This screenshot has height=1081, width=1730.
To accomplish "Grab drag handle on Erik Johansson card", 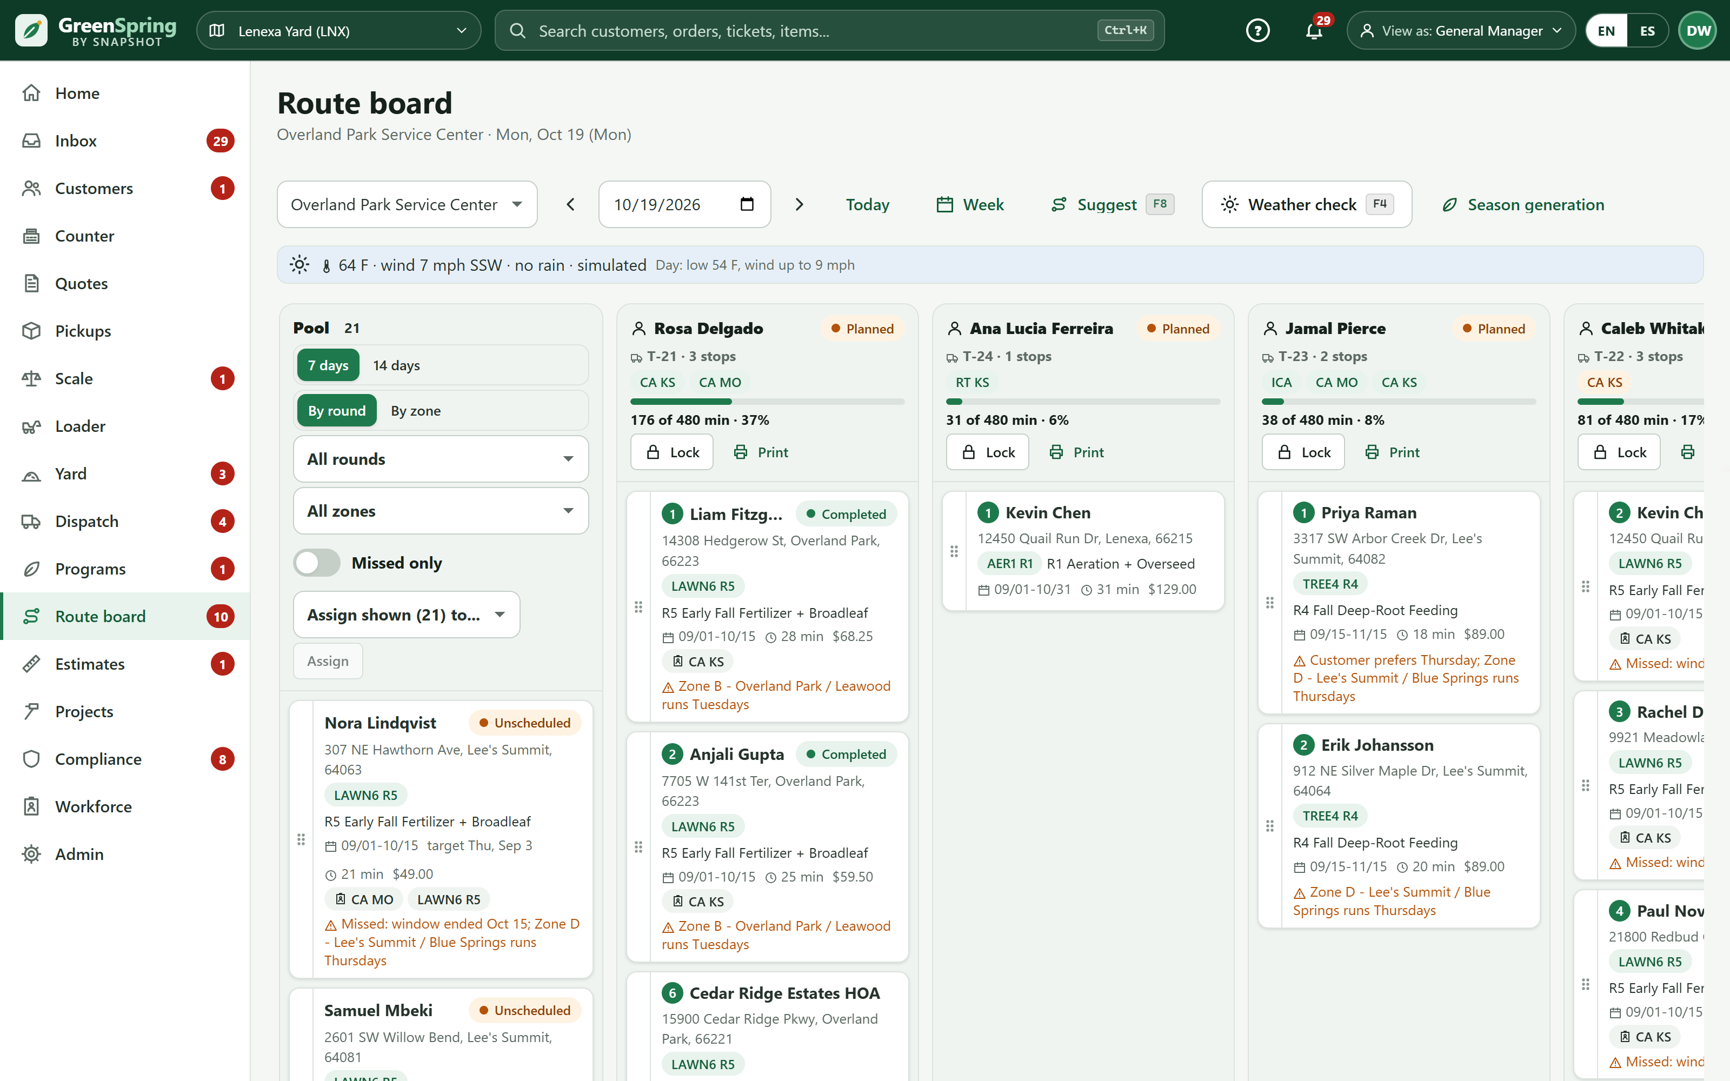I will 1269,826.
